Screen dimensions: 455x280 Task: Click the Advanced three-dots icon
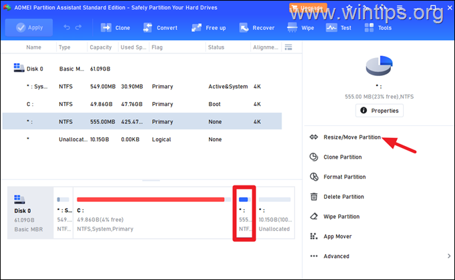point(314,256)
